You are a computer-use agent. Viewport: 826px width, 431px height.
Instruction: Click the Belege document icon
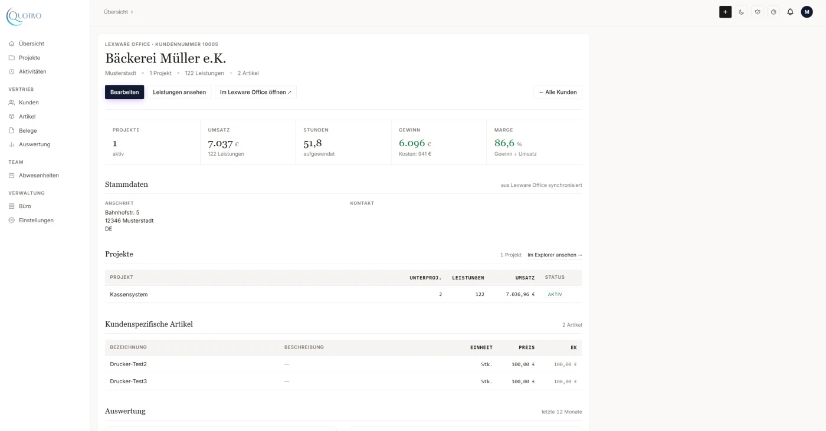12,130
